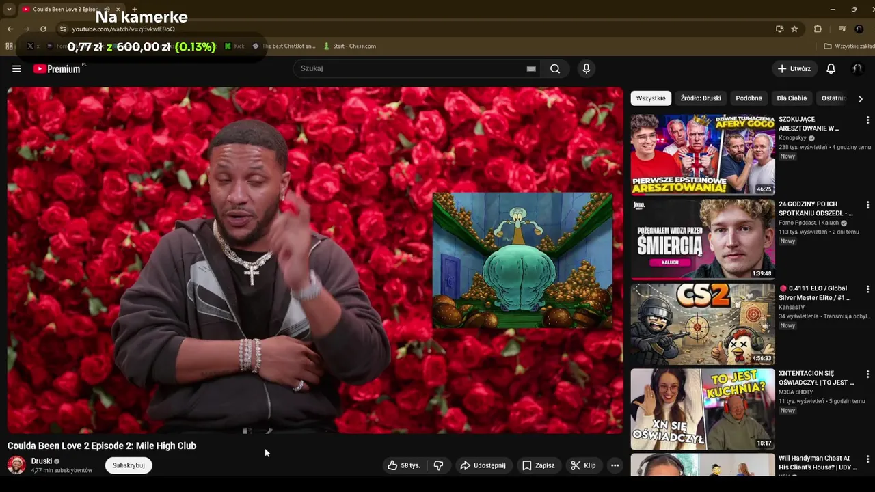The image size is (875, 492).
Task: Open the apps grid in the bookmarks bar
Action: [x=9, y=46]
